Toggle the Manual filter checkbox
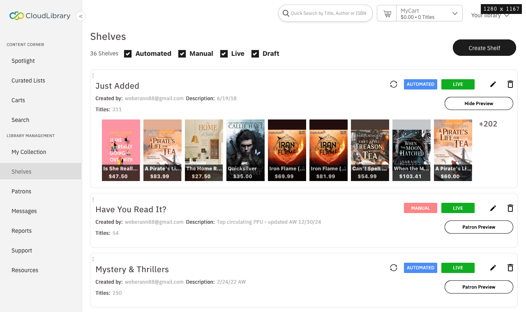Image resolution: width=526 pixels, height=312 pixels. coord(182,53)
